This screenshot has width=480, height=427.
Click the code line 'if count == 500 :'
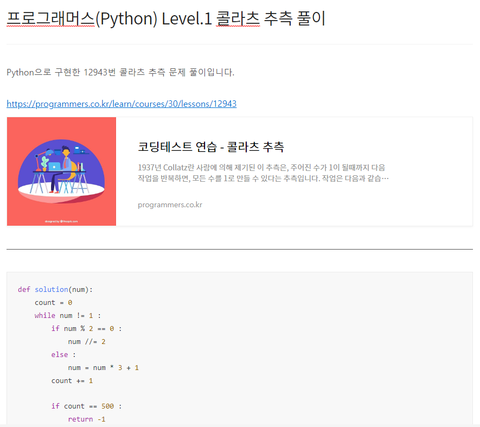[x=87, y=406]
